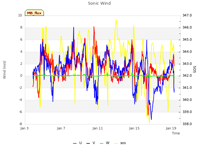Click the Sonic Wind chart title
Viewport: 199px width, 149px height.
[99, 3]
